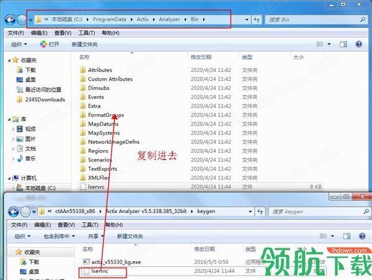Click 新建文件夹 in keygen window toolbar
Viewport: 372px width, 280px height.
[130, 237]
